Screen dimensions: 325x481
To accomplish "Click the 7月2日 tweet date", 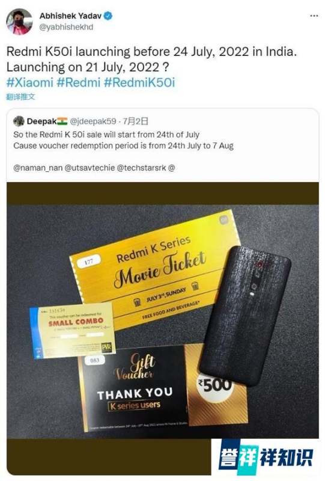I will point(135,121).
